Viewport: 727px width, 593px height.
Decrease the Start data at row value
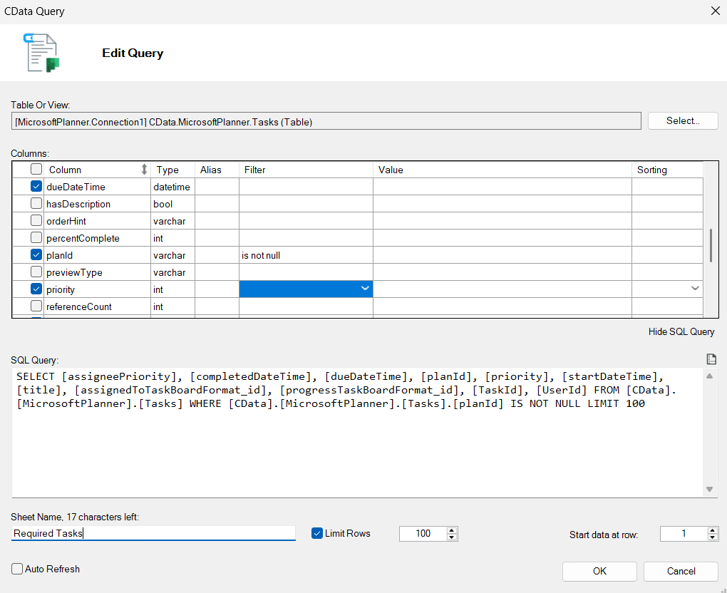713,537
